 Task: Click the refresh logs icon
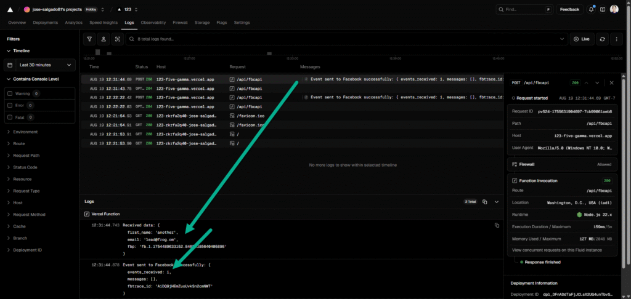point(602,39)
